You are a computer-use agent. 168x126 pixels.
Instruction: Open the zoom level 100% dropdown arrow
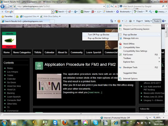coord(164,117)
